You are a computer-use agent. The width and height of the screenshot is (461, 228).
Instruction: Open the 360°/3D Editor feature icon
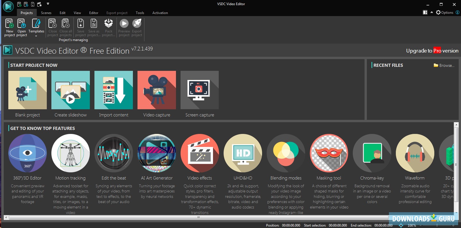[28, 153]
